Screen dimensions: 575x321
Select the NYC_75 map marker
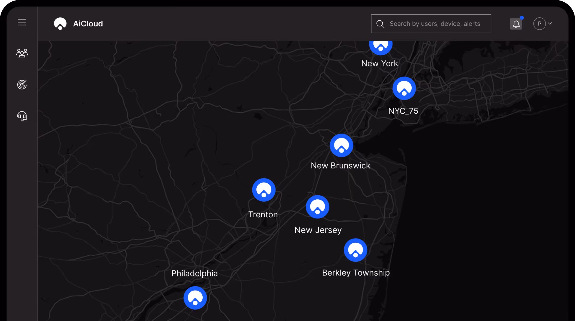(404, 88)
